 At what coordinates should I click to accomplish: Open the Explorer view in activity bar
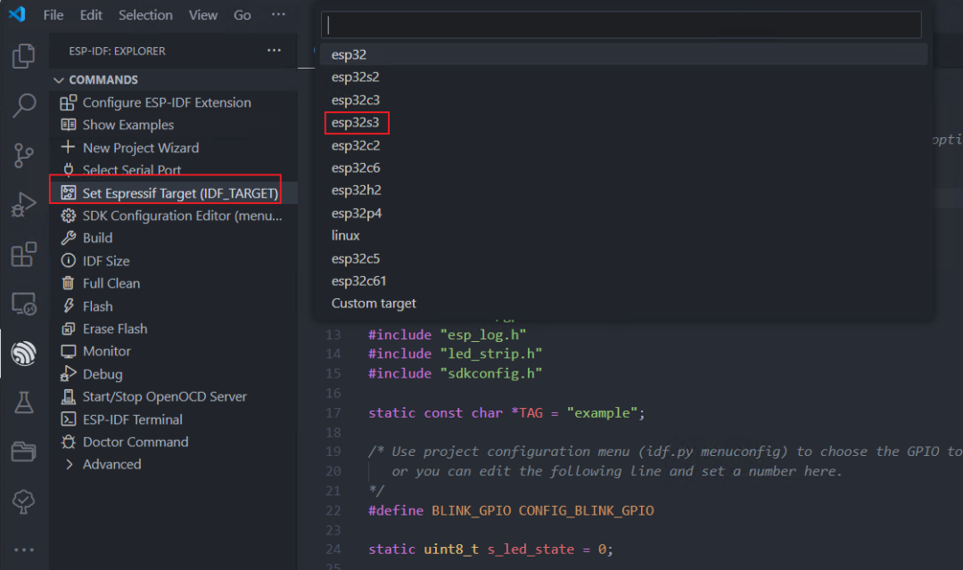23,57
